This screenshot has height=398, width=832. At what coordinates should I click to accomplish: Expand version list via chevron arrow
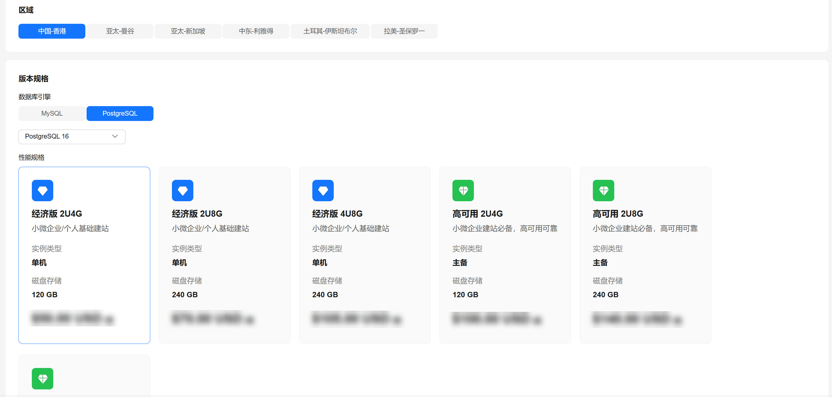point(115,136)
